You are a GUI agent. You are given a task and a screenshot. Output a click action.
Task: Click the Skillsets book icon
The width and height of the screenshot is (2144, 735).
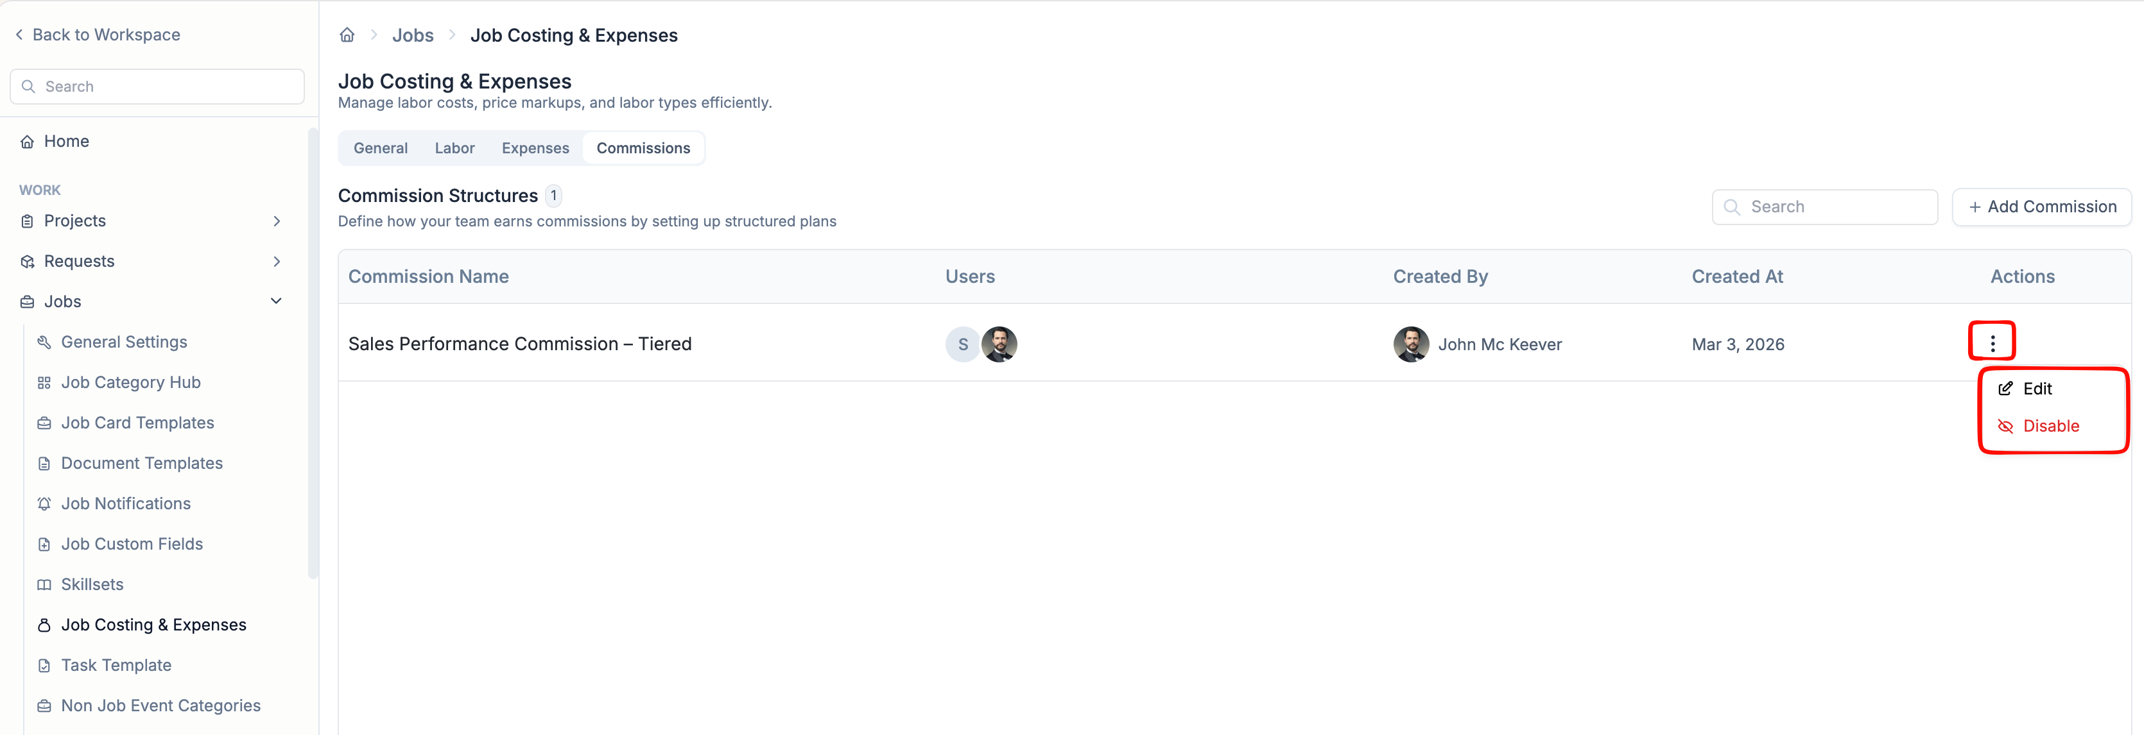[44, 584]
